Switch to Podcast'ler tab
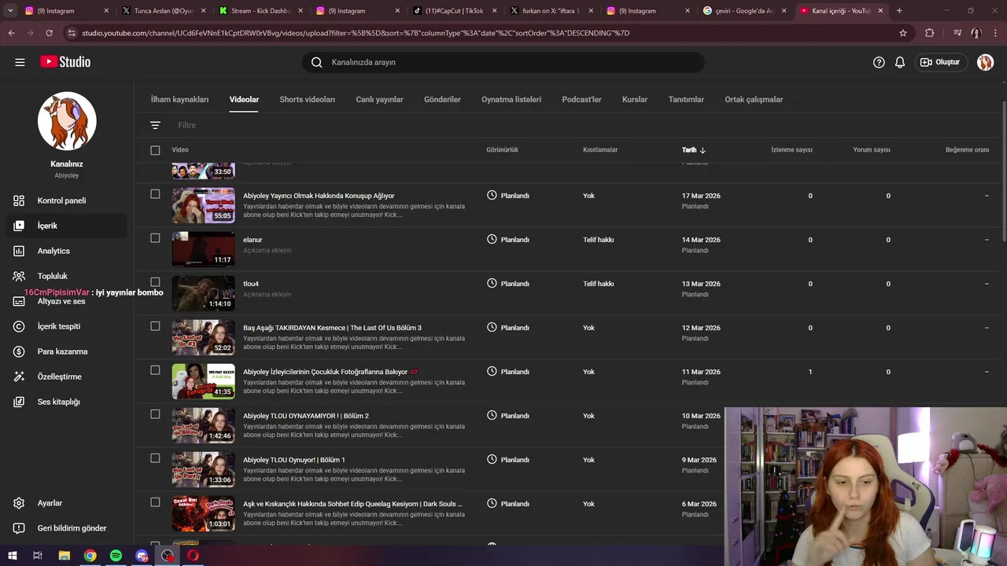The image size is (1007, 566). click(581, 100)
